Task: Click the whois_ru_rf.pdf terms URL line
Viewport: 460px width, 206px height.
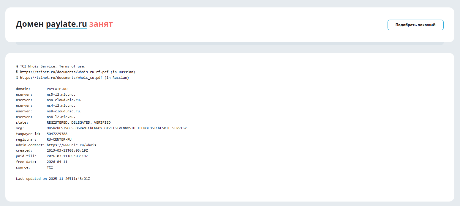Action: (75, 72)
